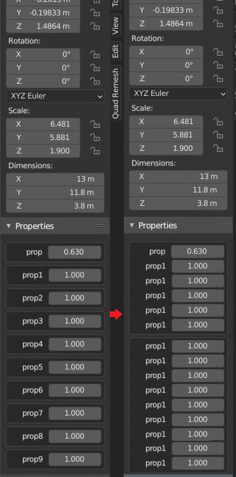Click Scale X 6.481 field, right panel

point(166,121)
